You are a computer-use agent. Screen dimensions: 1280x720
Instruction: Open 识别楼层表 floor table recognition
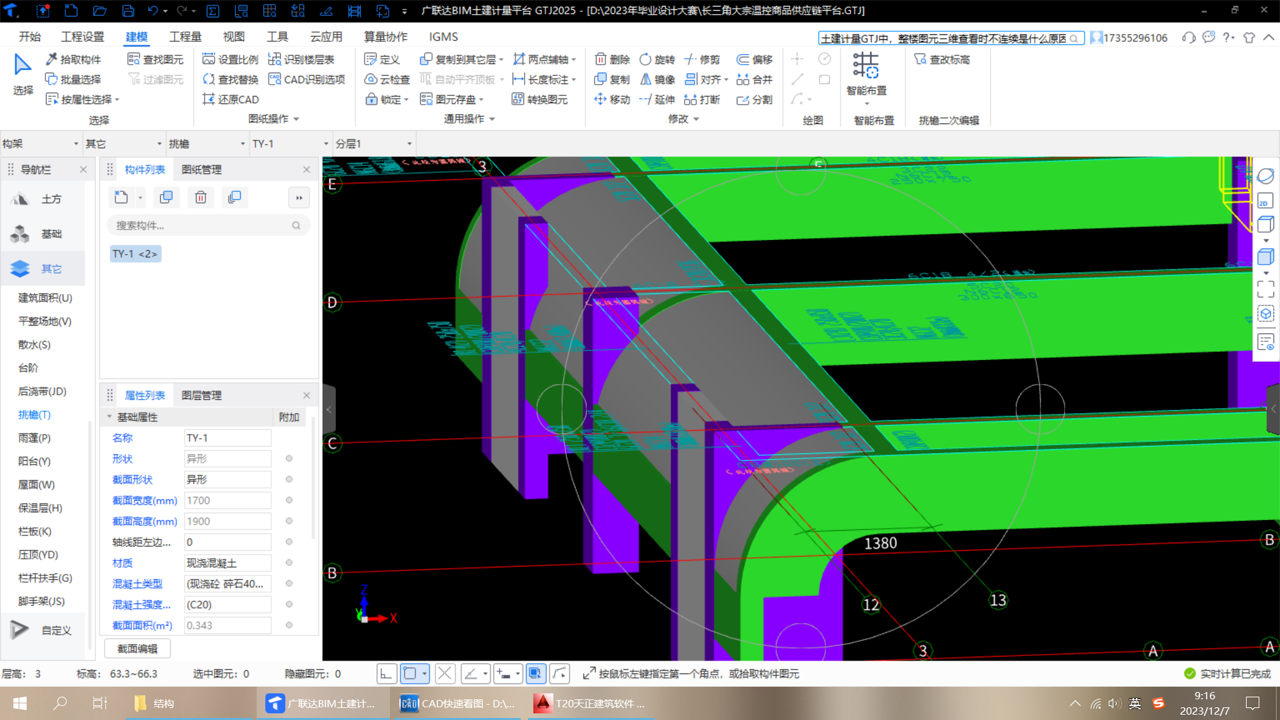click(x=301, y=59)
